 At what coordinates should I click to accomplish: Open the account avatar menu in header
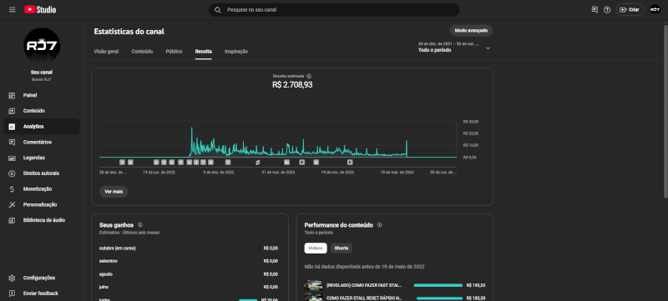[x=655, y=10]
